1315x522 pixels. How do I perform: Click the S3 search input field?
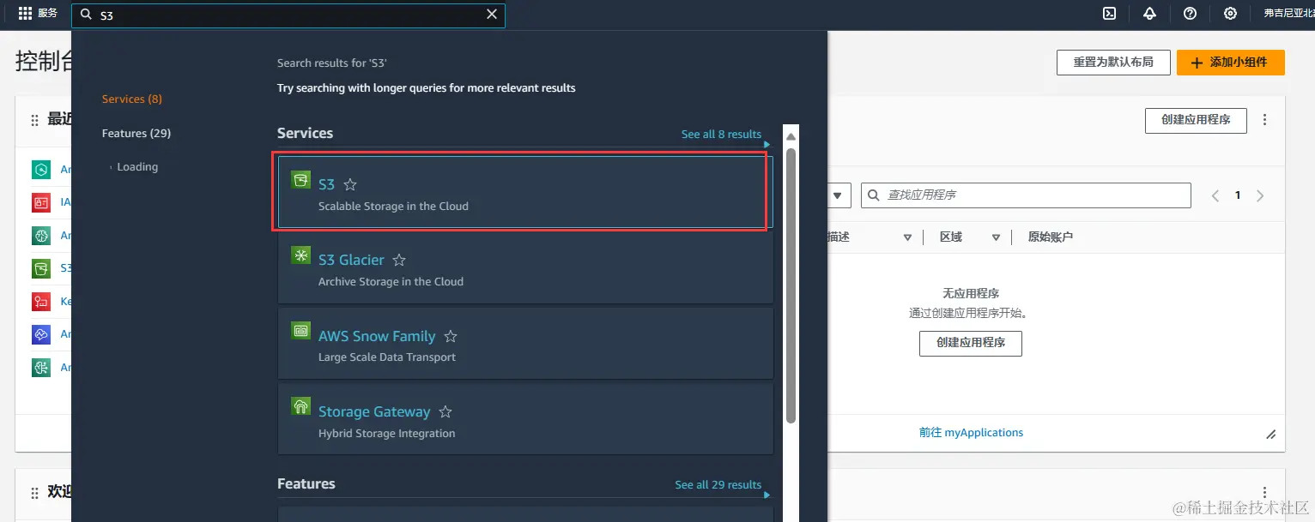point(288,15)
